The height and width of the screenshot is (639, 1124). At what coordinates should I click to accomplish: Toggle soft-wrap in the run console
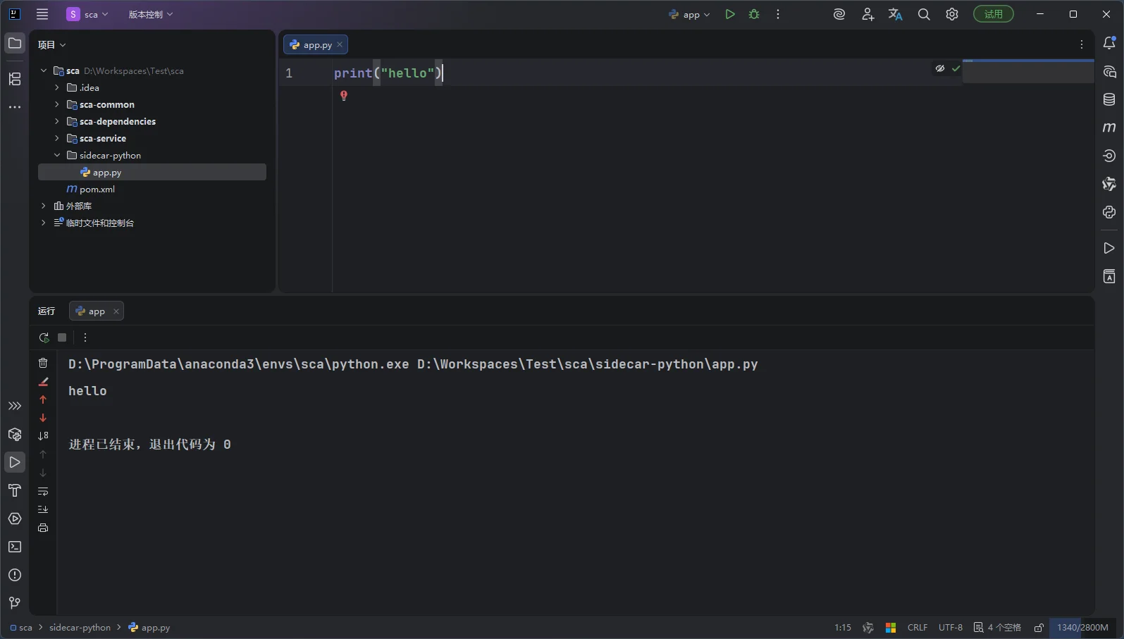[x=43, y=491]
